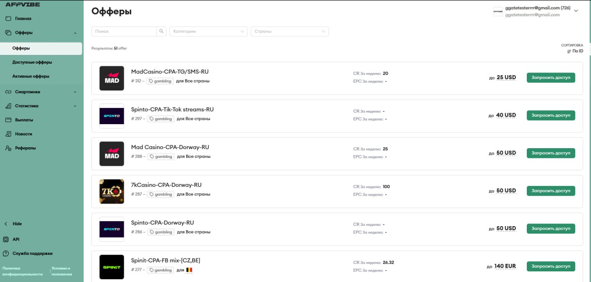Open the Новости page
The width and height of the screenshot is (591, 282).
pyautogui.click(x=24, y=134)
